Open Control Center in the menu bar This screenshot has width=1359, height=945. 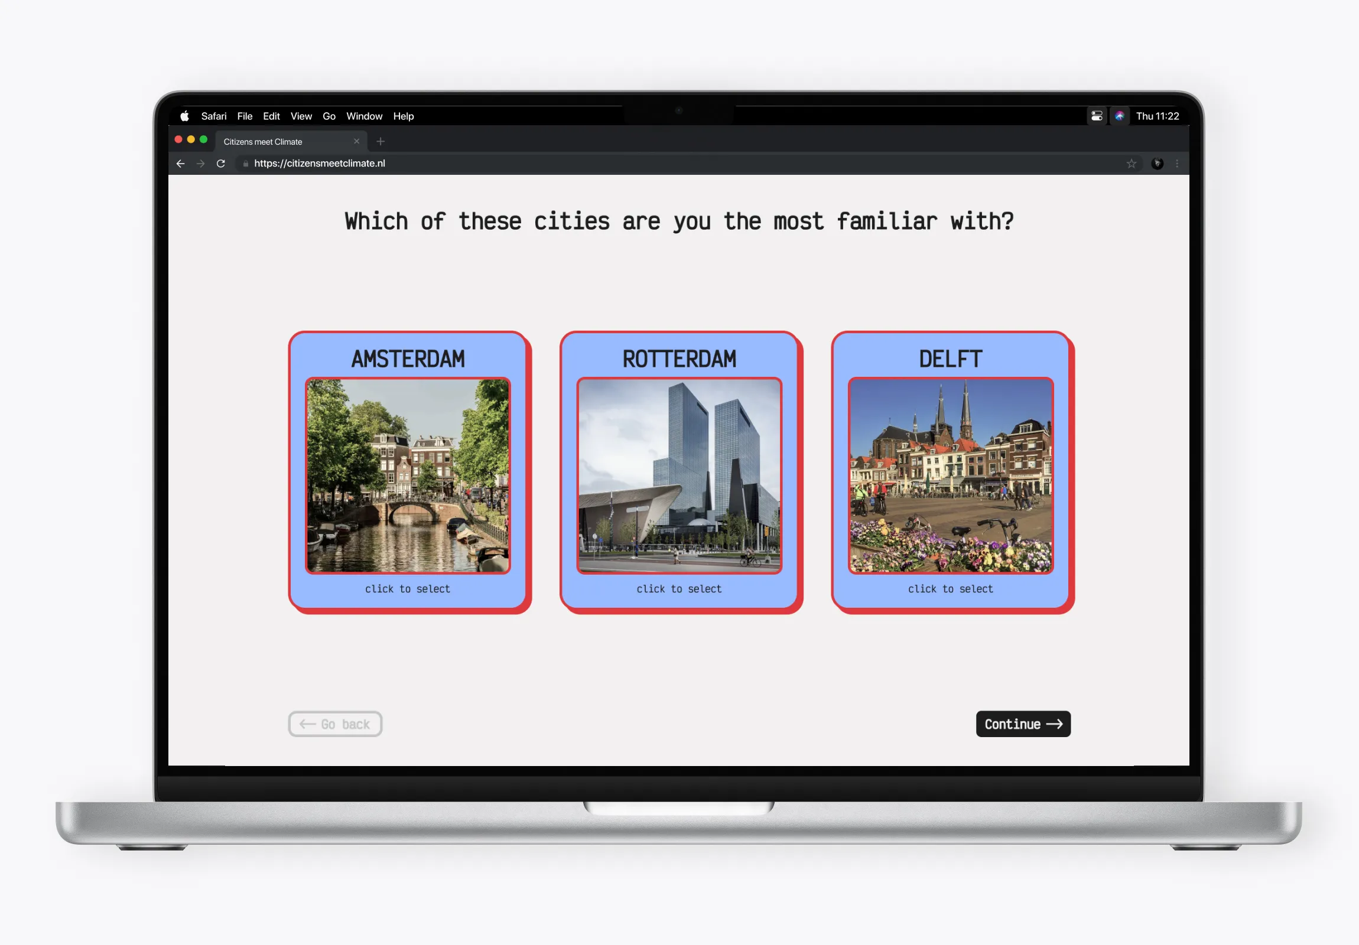[x=1096, y=115]
